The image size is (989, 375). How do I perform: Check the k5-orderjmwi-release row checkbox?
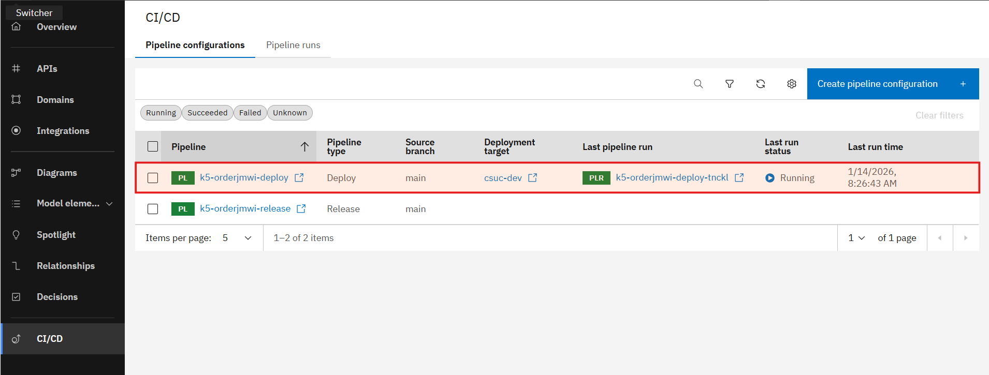tap(153, 209)
